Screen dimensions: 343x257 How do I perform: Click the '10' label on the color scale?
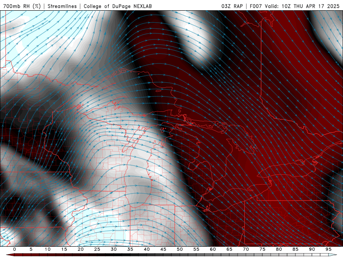coord(48,249)
